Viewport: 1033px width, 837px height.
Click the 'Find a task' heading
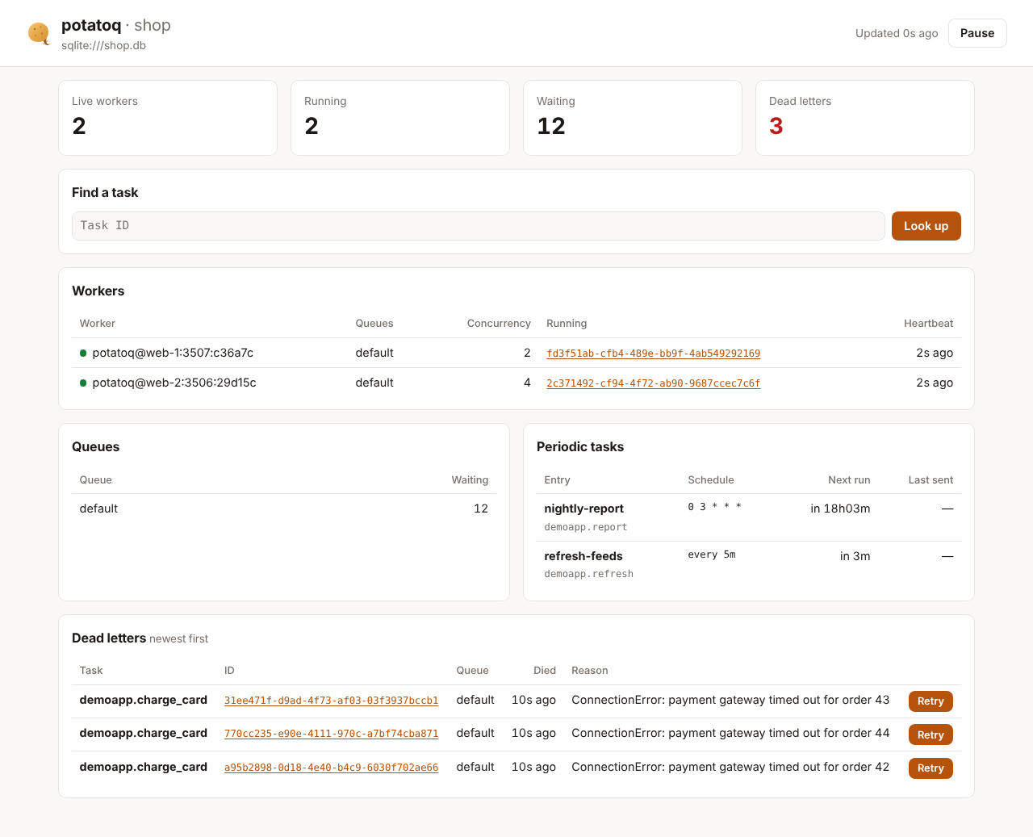[x=105, y=192]
